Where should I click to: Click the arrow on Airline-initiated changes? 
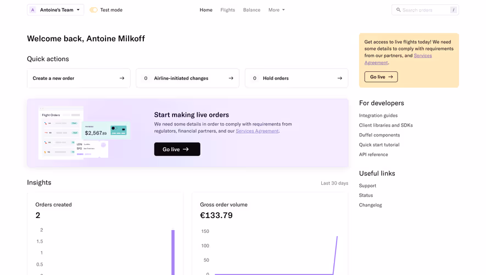(x=231, y=78)
